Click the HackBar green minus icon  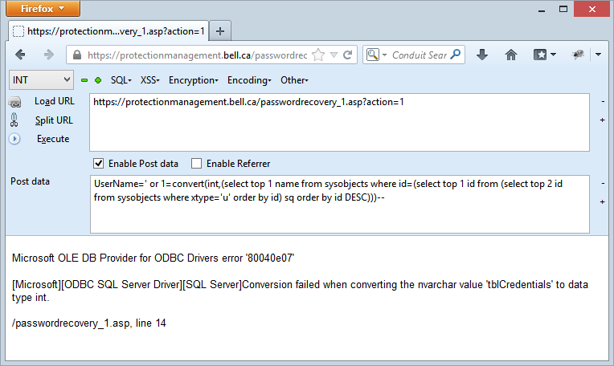click(x=84, y=80)
